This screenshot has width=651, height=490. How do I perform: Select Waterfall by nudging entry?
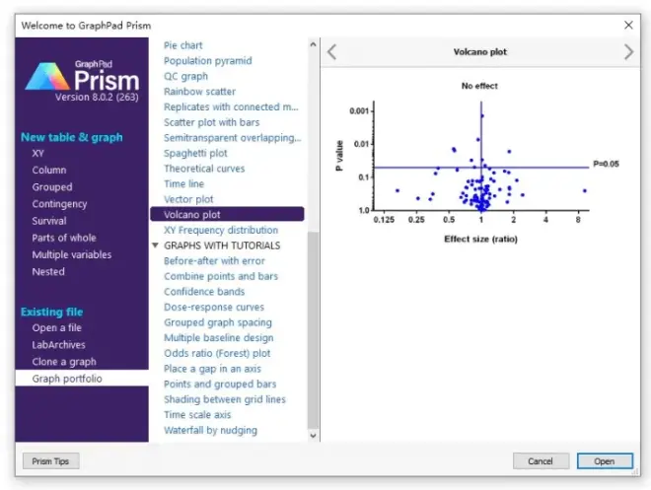(210, 430)
